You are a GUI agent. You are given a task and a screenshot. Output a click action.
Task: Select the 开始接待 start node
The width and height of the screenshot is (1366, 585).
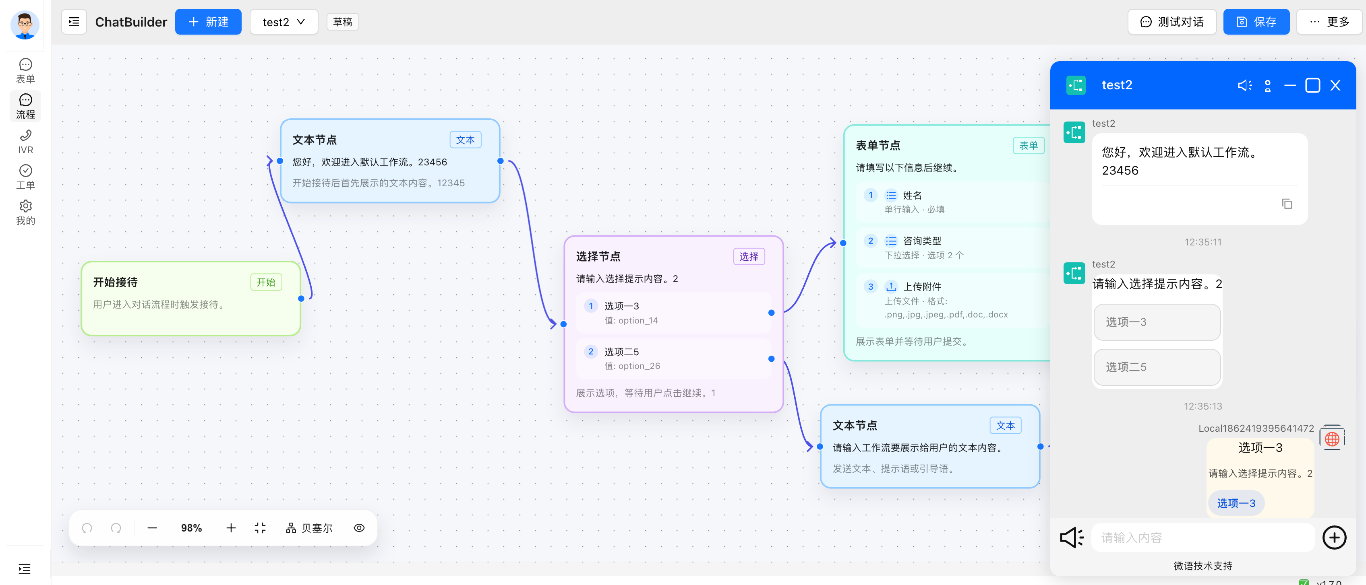tap(191, 298)
